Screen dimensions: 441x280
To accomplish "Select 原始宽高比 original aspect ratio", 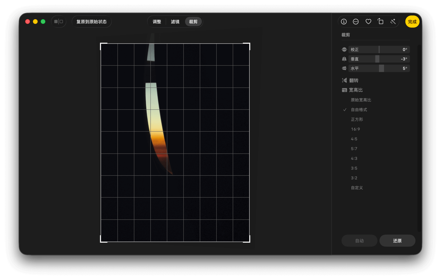I will point(361,100).
